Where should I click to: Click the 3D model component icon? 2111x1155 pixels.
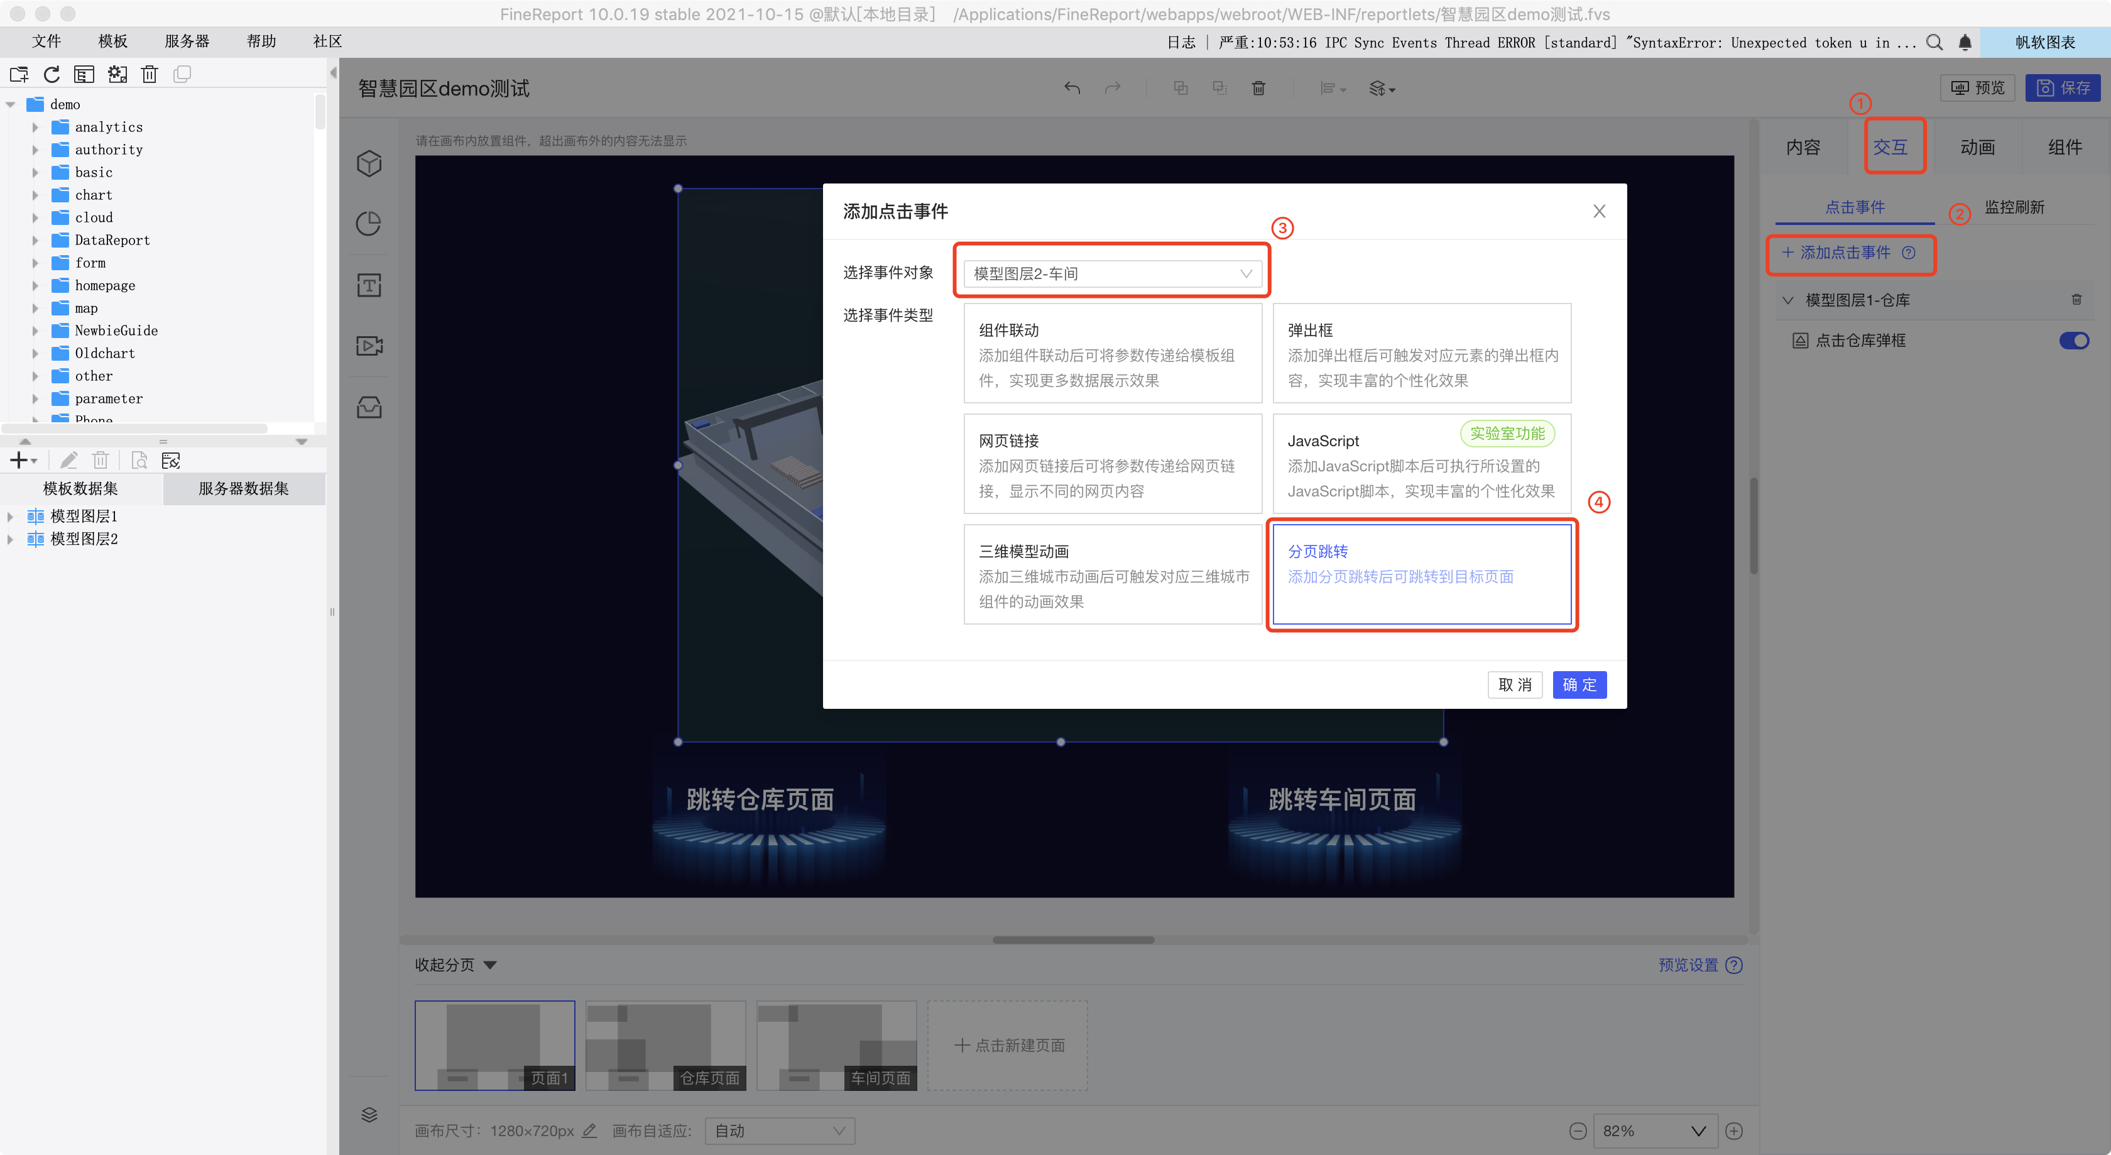[x=369, y=164]
